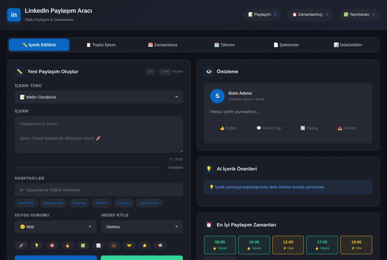Choose the 19:00 Orta time slot
Image resolution: width=387 pixels, height=260 pixels.
(x=356, y=245)
